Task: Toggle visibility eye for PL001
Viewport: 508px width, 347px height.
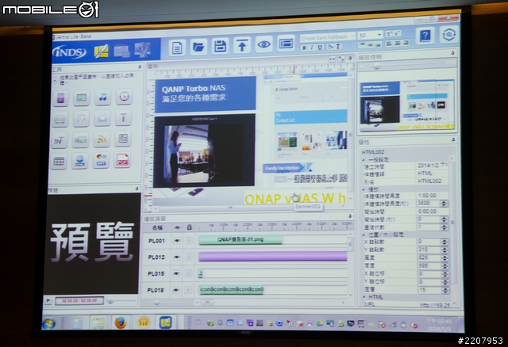Action: 176,241
